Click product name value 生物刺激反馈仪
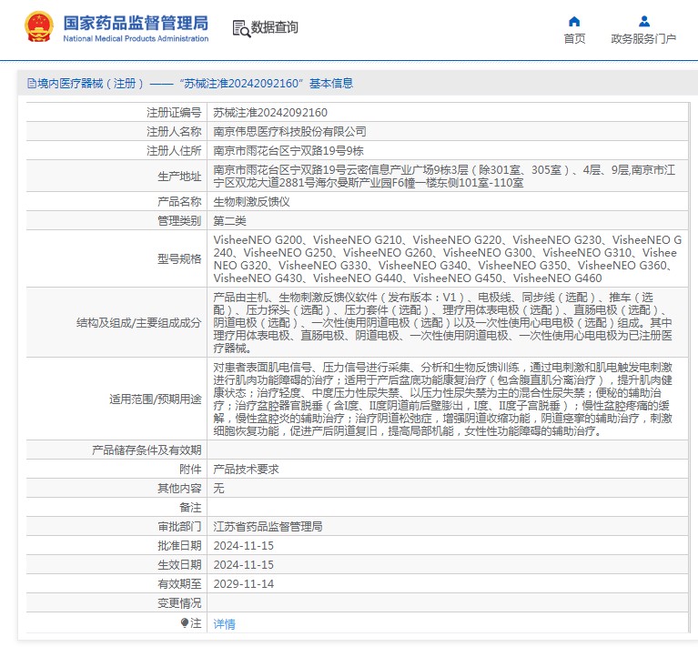Viewport: 698px width, 647px height. 250,201
